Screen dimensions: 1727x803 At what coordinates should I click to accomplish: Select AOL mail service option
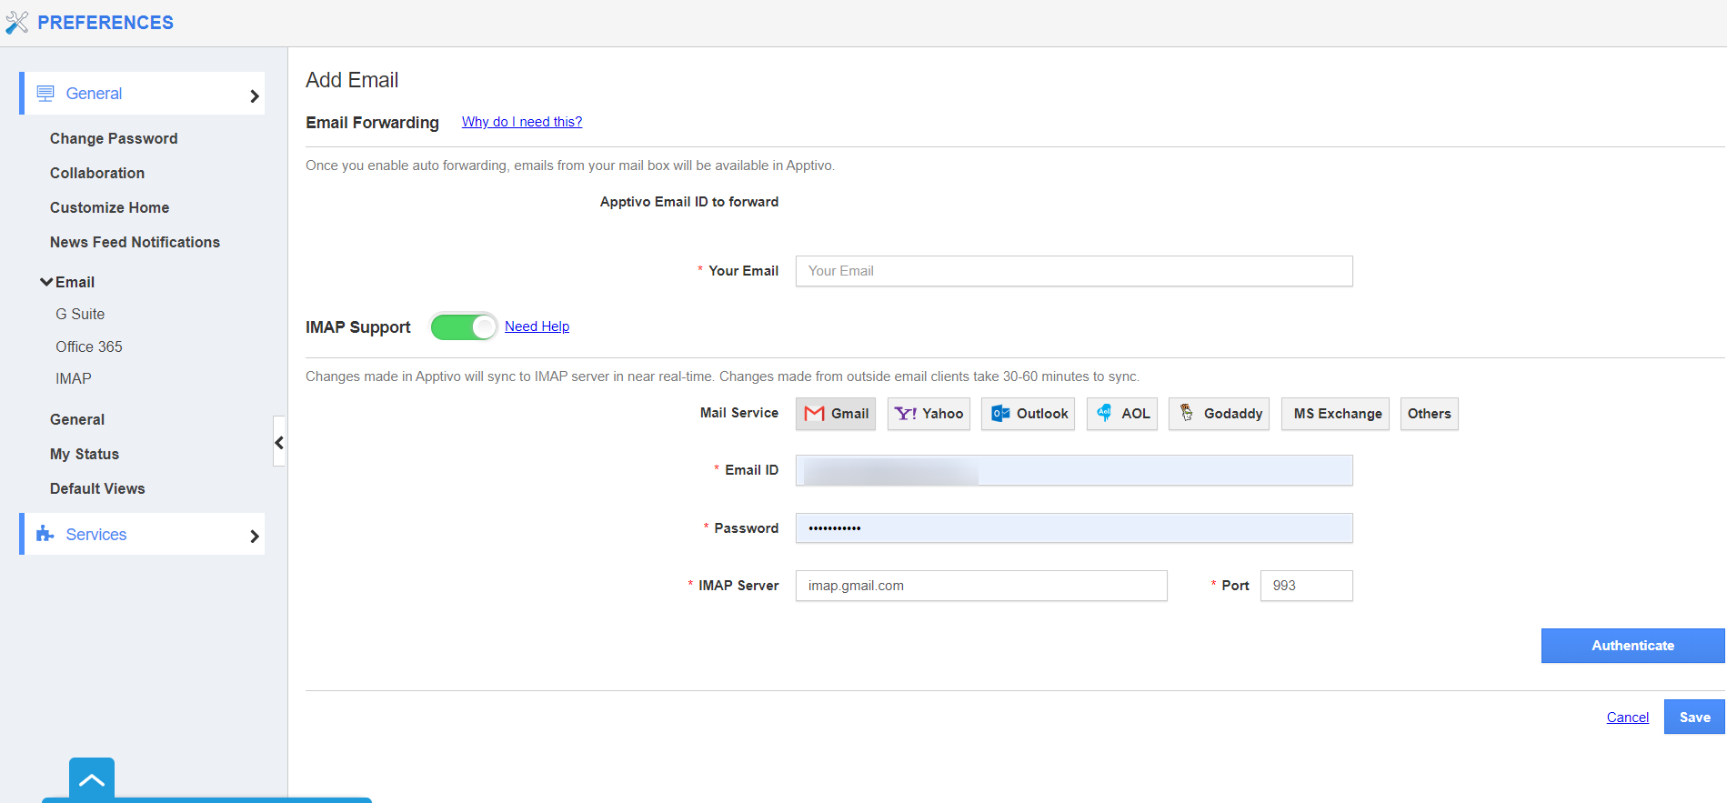[x=1121, y=414]
